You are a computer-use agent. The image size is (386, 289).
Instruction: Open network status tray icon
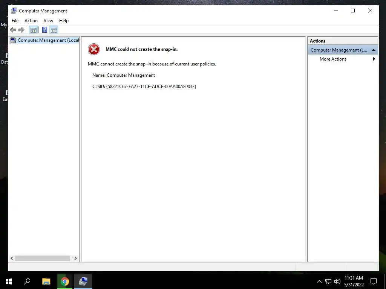click(328, 281)
